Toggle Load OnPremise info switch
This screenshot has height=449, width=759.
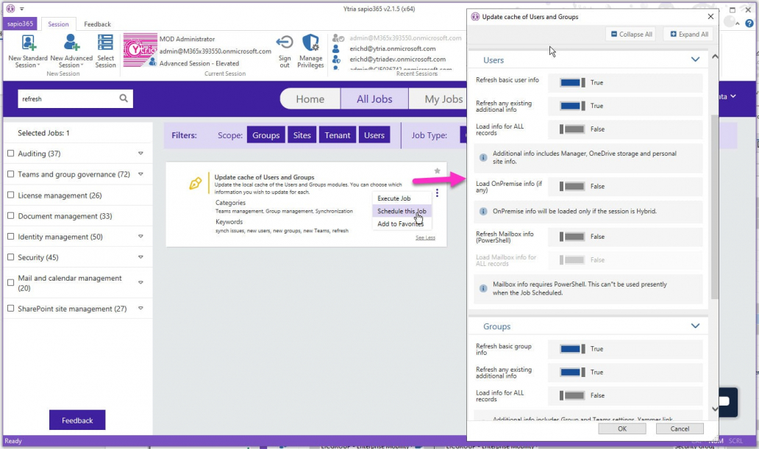[x=572, y=186]
